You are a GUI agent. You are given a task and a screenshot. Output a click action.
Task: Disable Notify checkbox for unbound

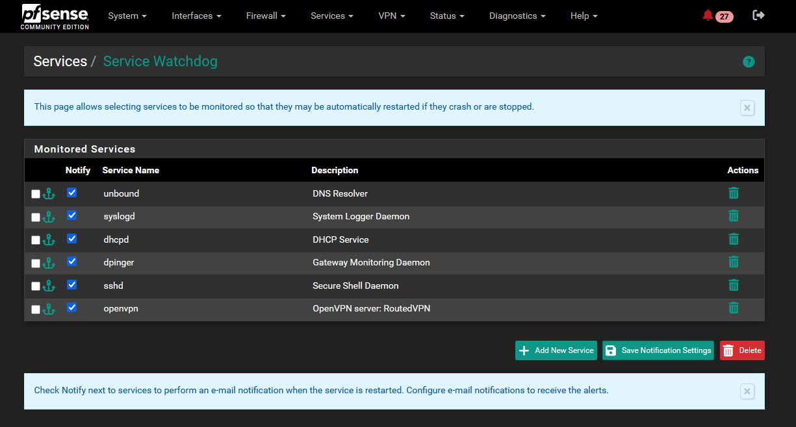[72, 193]
